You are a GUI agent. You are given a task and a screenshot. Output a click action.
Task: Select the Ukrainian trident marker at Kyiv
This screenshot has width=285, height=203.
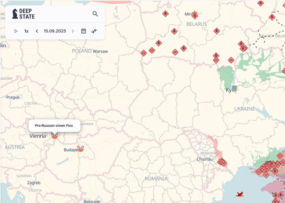pyautogui.click(x=234, y=89)
